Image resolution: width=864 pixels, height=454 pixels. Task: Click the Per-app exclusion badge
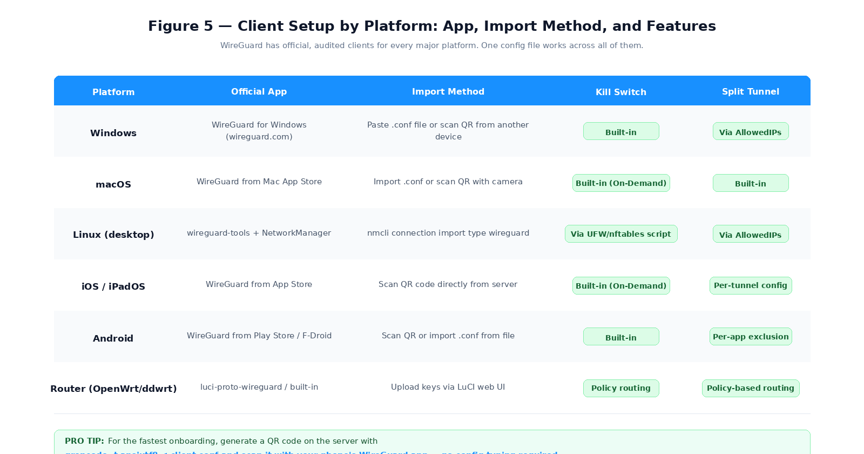tap(751, 337)
